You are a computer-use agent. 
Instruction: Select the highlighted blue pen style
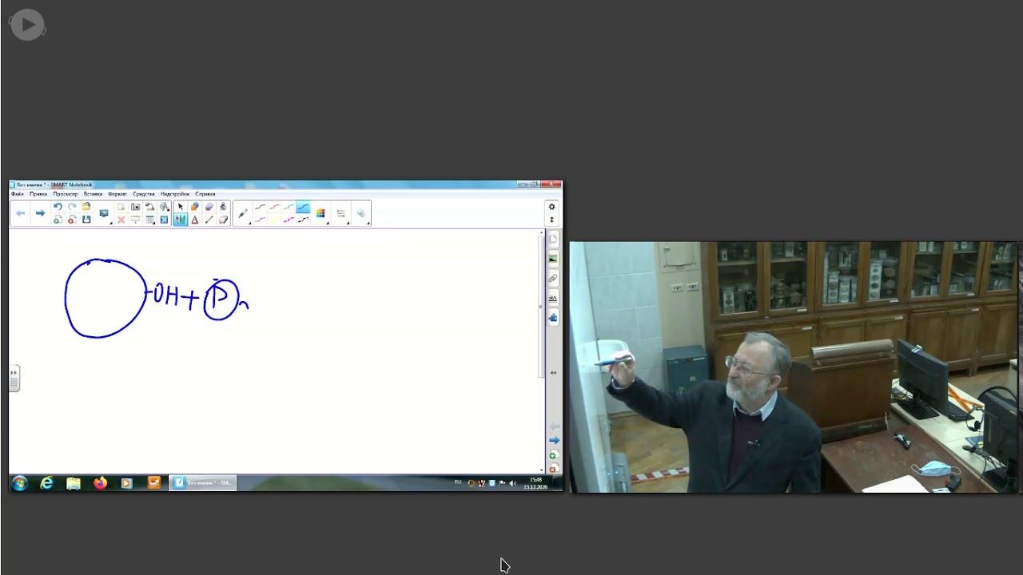pos(303,208)
